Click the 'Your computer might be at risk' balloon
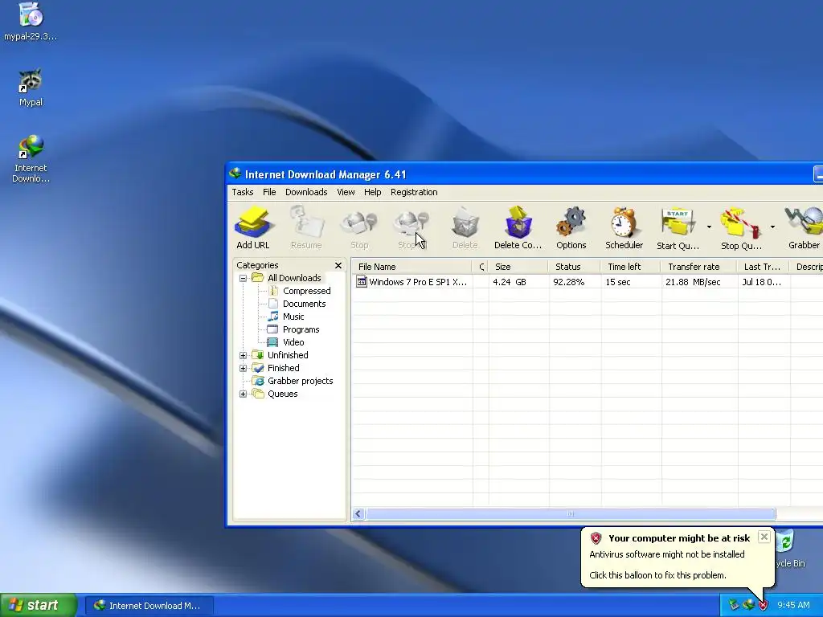This screenshot has width=823, height=617. [677, 558]
